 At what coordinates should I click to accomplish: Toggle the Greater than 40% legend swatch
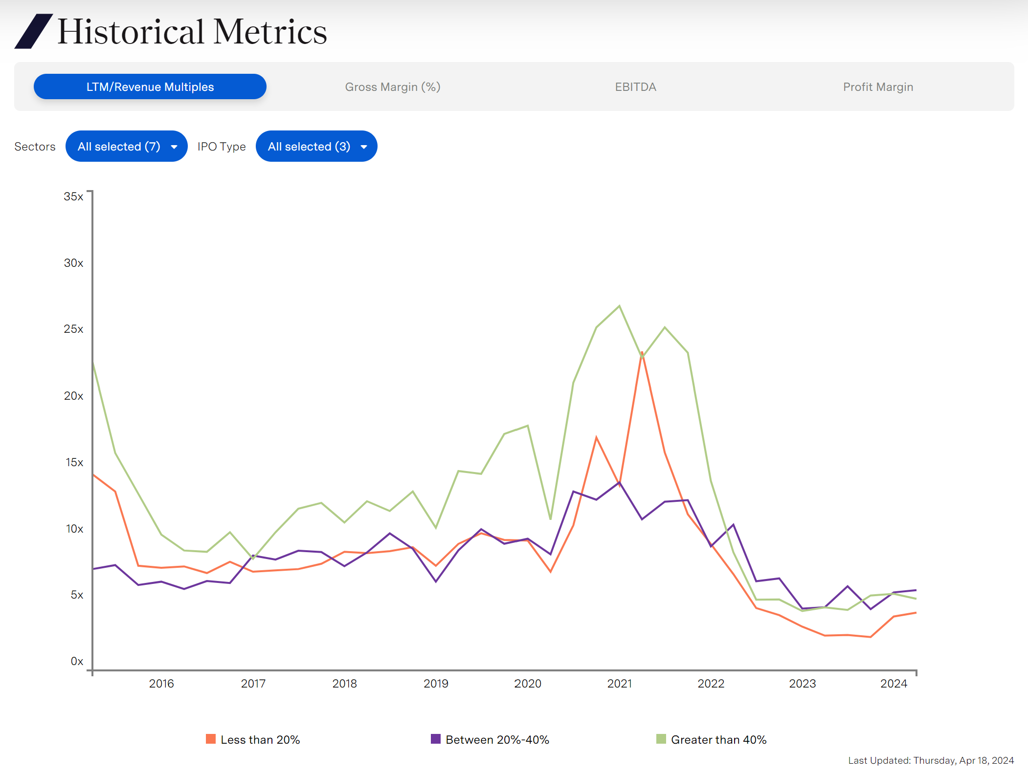pos(661,739)
